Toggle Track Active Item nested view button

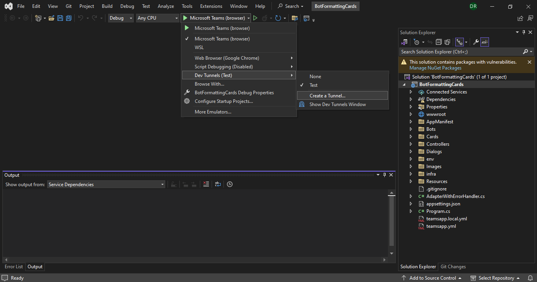(459, 42)
